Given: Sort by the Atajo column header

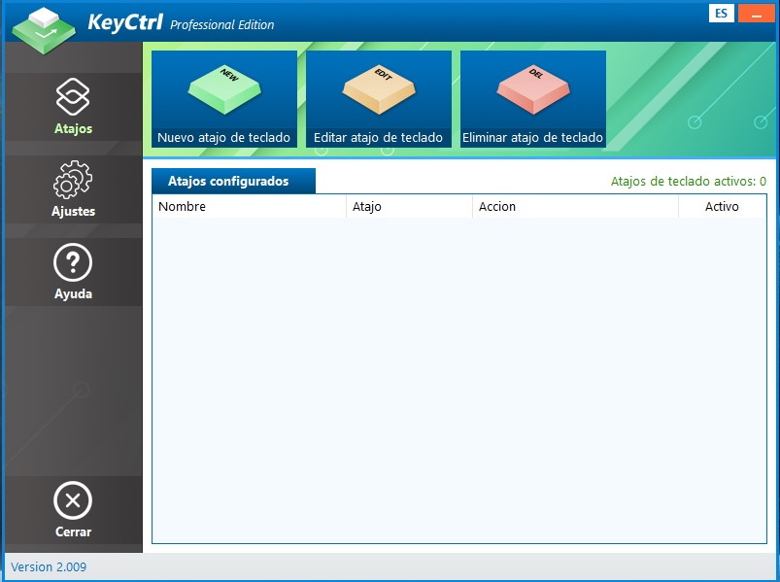Looking at the screenshot, I should 409,206.
